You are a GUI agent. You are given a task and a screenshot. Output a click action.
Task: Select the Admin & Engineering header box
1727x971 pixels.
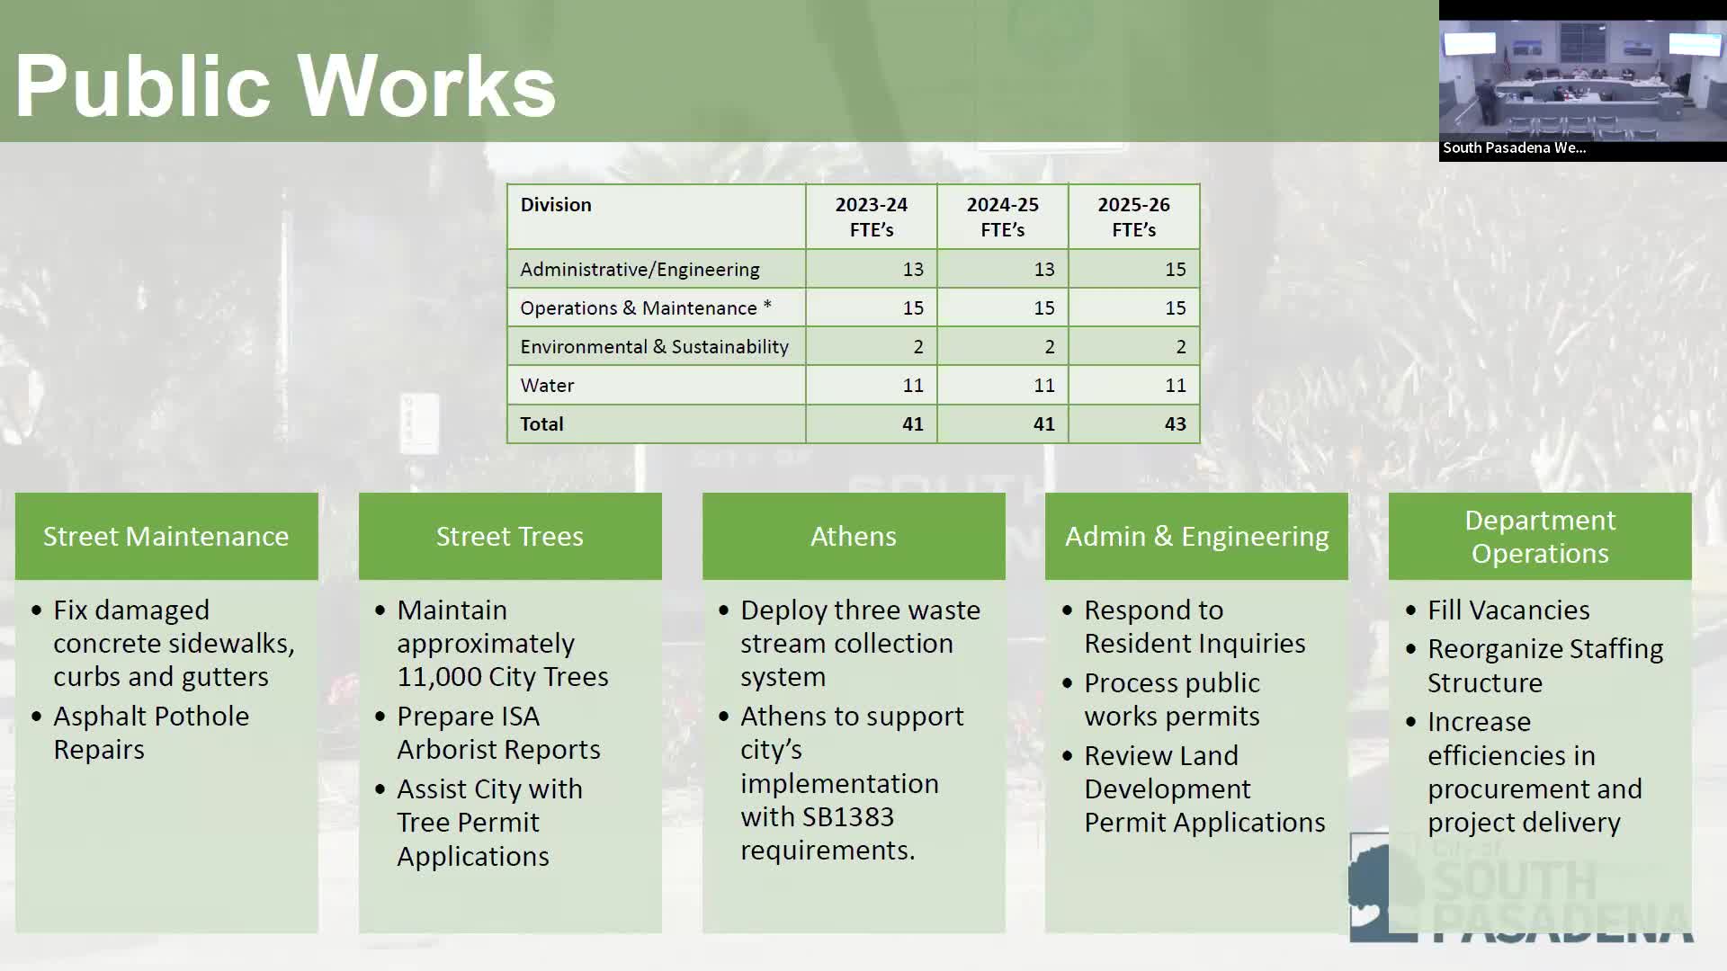coord(1196,537)
